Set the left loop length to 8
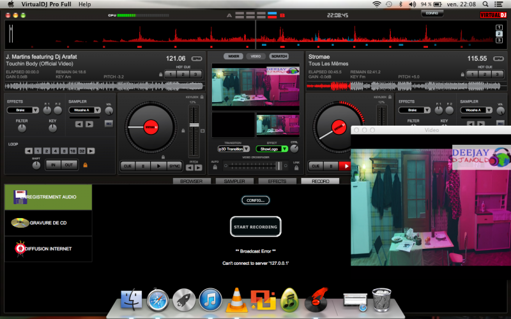 coord(64,151)
